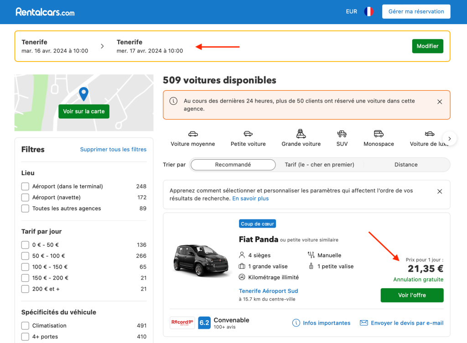Click the 6.2 rating badge

[204, 323]
